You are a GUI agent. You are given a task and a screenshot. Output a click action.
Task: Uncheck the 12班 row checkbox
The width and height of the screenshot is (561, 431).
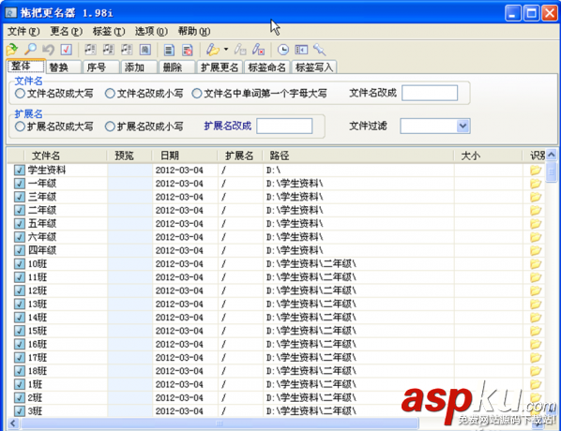[x=20, y=290]
